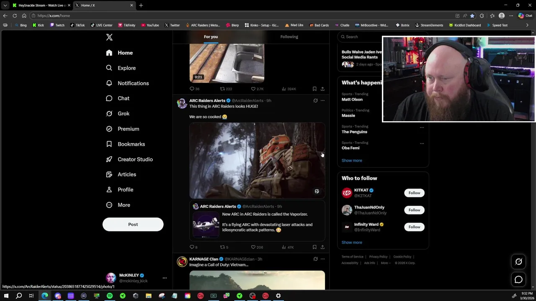Open Profile in X sidebar
Image resolution: width=536 pixels, height=301 pixels.
(x=119, y=189)
